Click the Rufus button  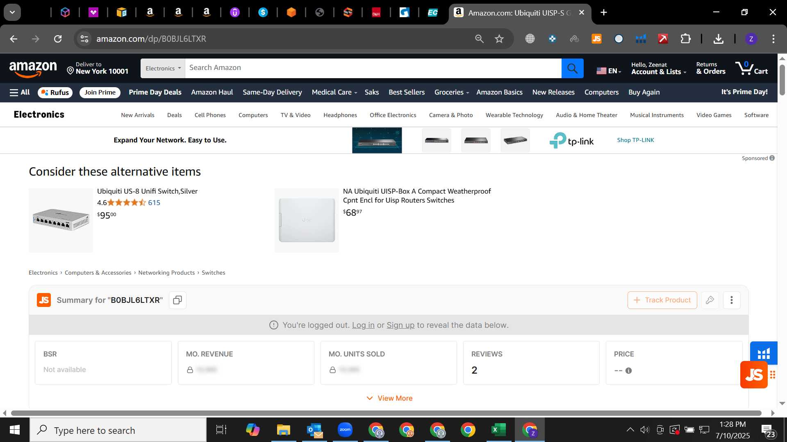55,92
